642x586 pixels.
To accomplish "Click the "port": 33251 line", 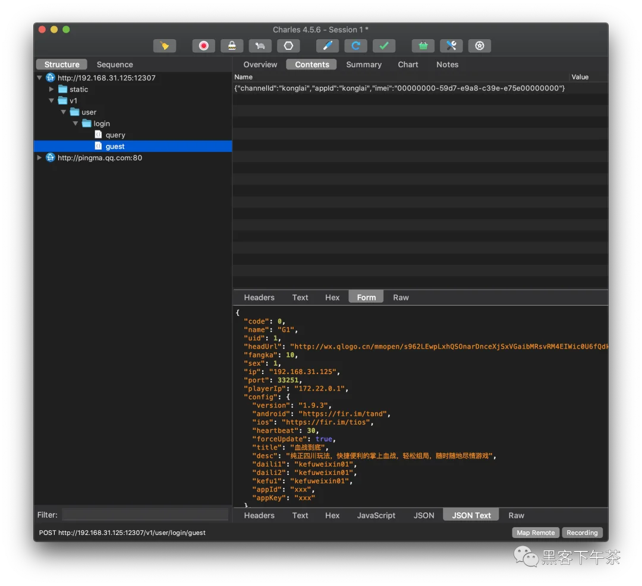I will point(273,381).
